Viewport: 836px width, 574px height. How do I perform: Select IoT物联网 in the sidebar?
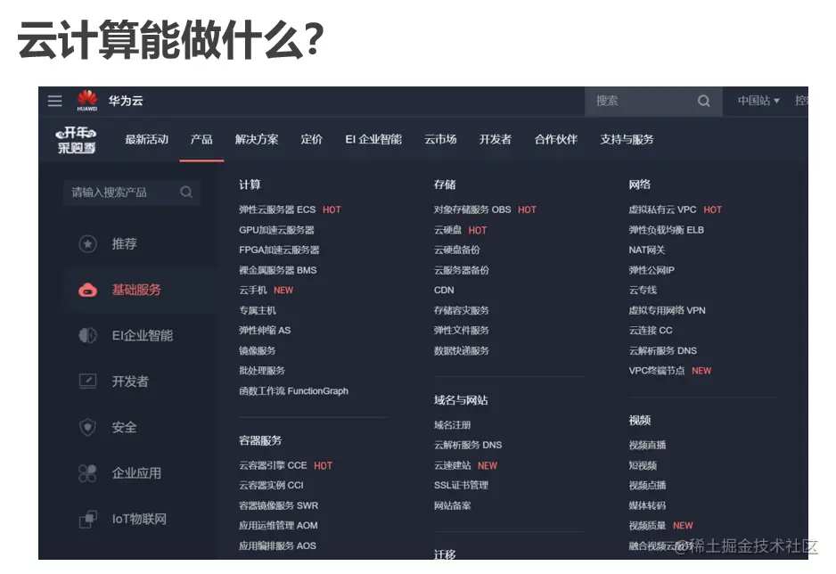(139, 519)
